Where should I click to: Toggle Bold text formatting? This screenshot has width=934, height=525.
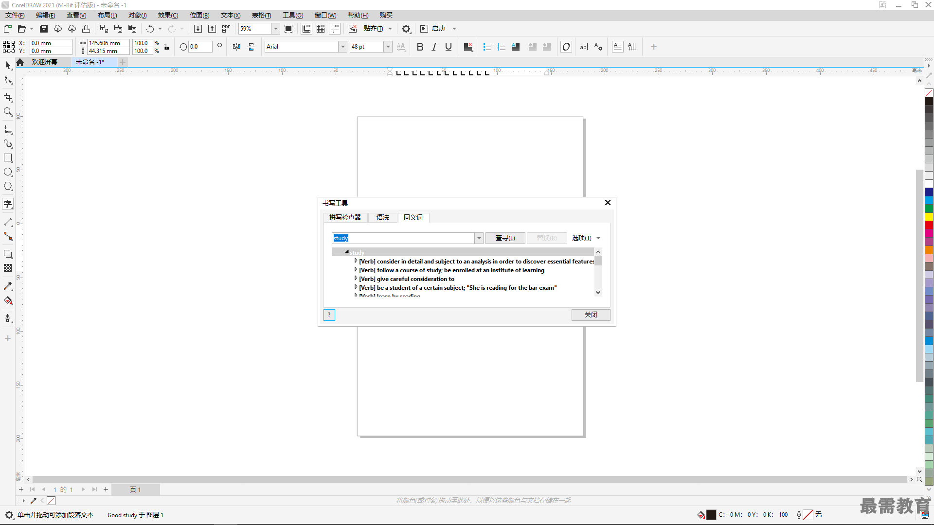(x=420, y=47)
